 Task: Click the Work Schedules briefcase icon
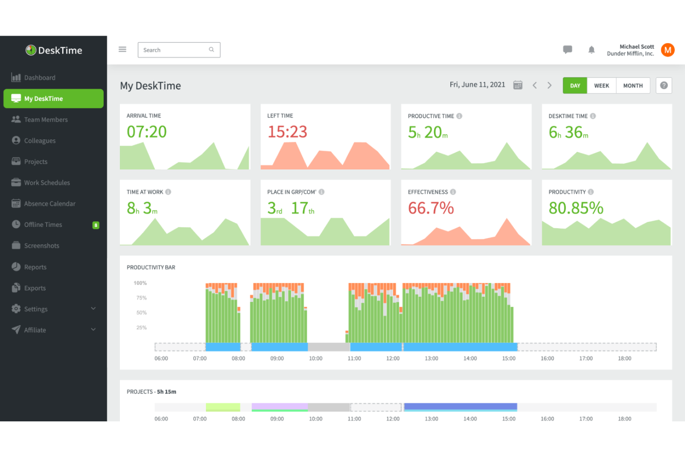tap(16, 182)
